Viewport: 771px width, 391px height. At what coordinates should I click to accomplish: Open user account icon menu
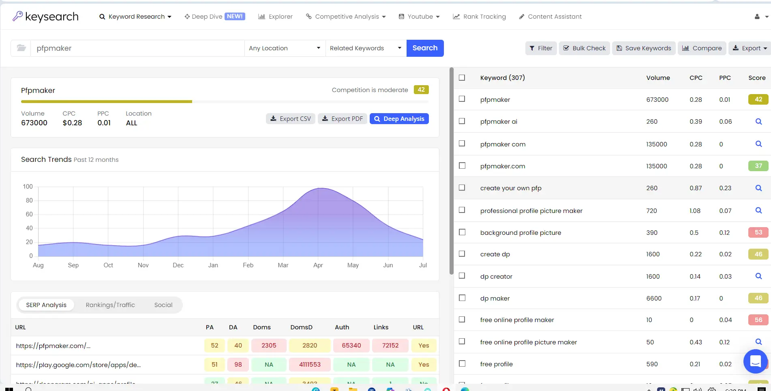click(x=761, y=17)
